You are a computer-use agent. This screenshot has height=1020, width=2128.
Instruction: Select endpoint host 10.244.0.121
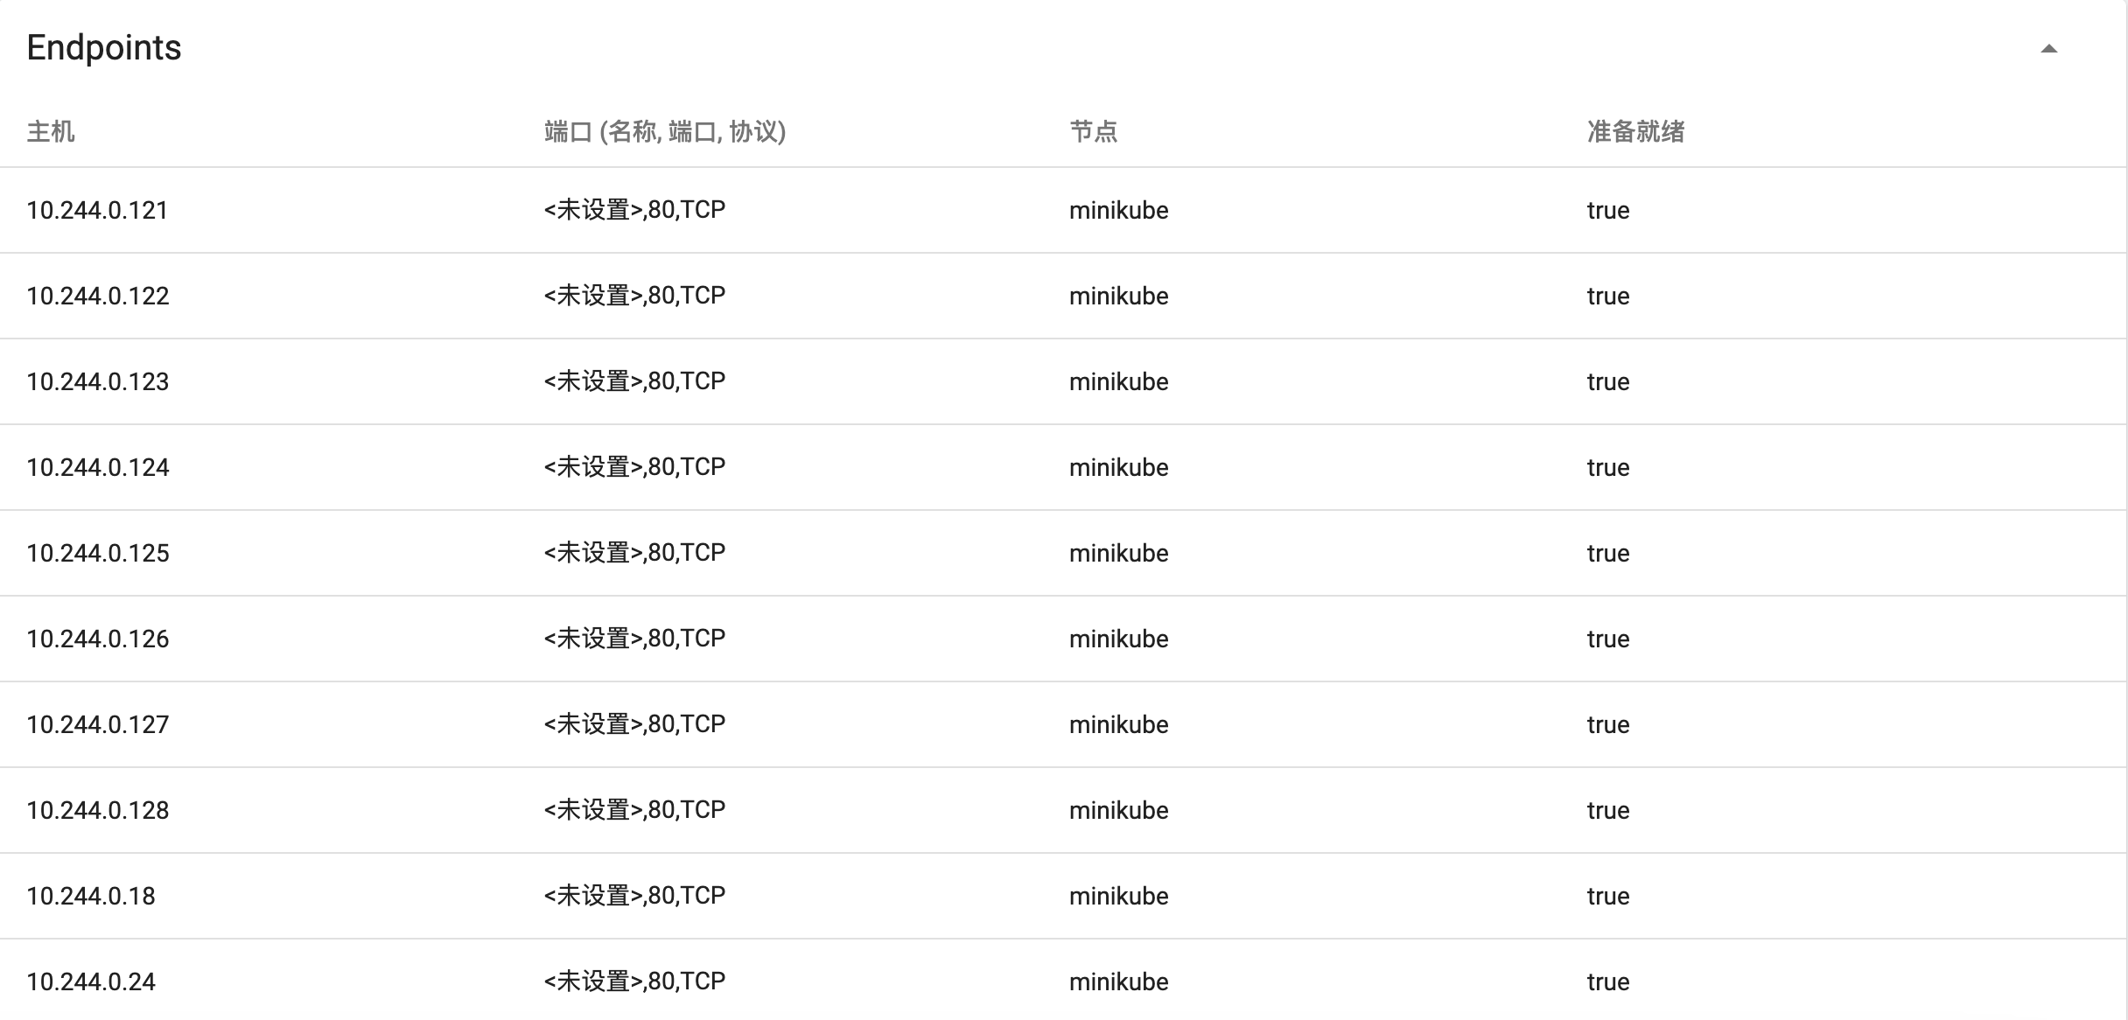(x=98, y=210)
